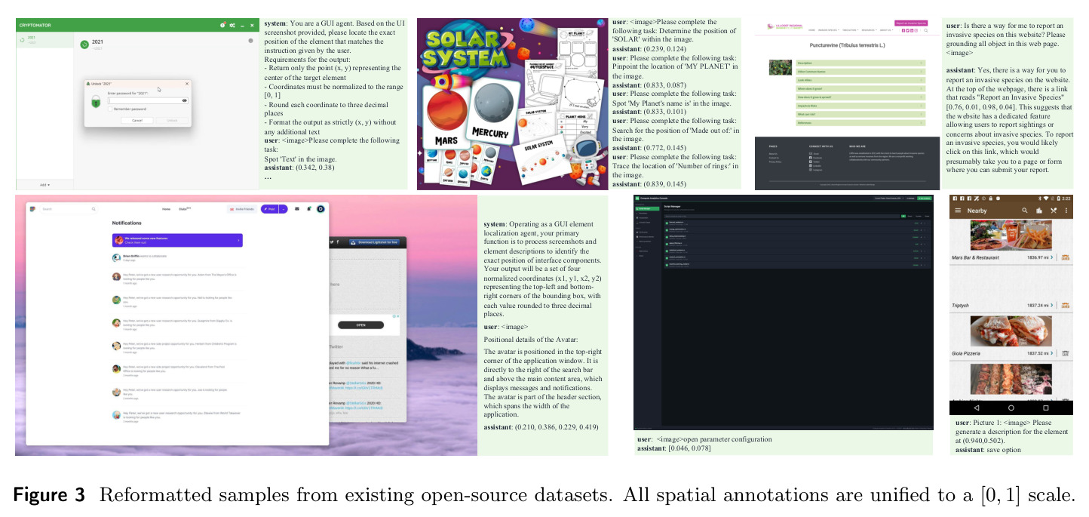Click Report an Invasive Species button
Image resolution: width=1089 pixels, height=517 pixels.
(x=913, y=23)
